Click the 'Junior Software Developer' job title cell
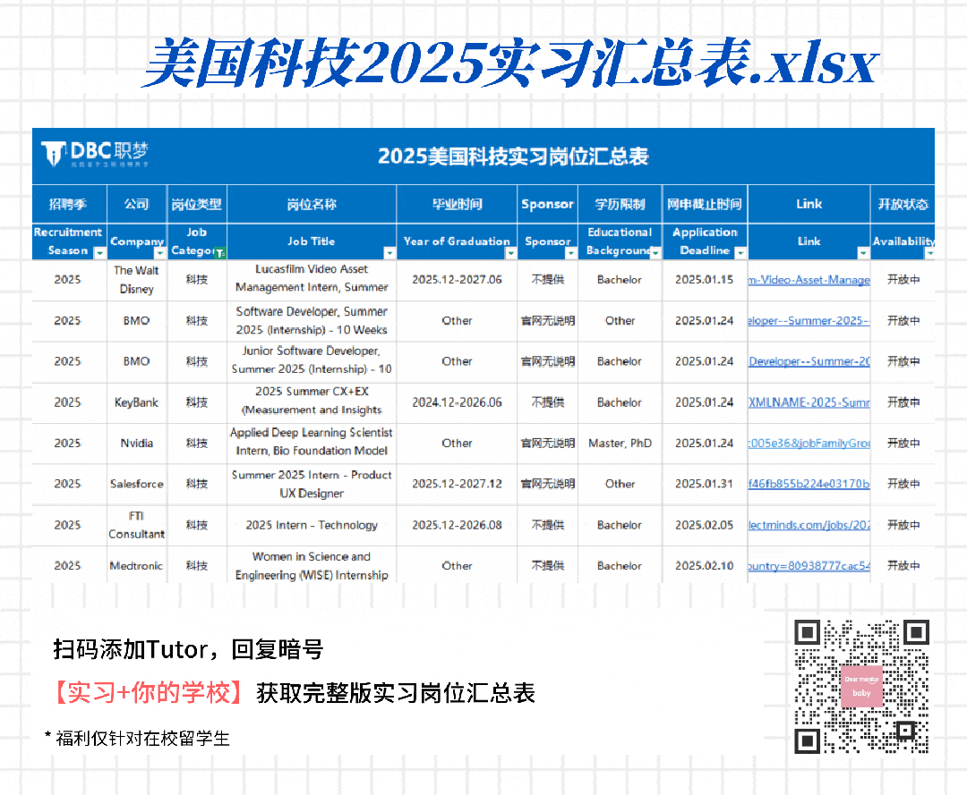967x795 pixels. click(x=312, y=360)
